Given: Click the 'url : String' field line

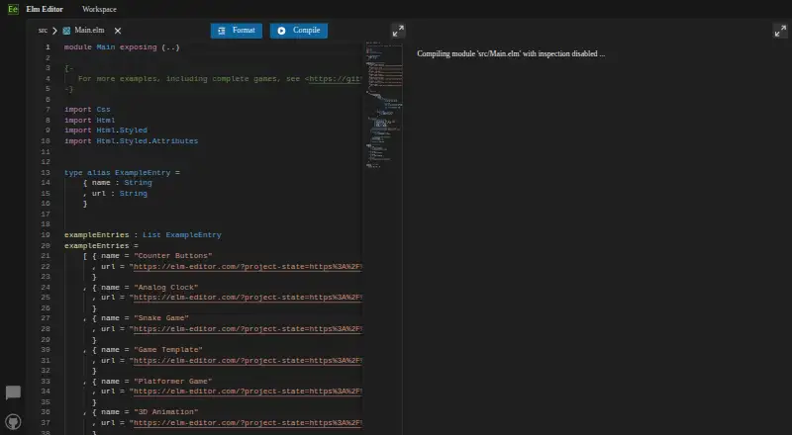Looking at the screenshot, I should (115, 193).
